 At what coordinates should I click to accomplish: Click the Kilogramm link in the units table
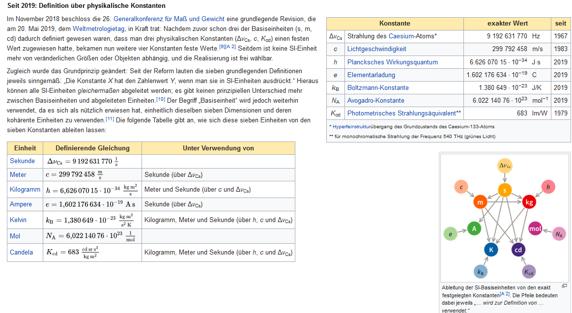[25, 190]
